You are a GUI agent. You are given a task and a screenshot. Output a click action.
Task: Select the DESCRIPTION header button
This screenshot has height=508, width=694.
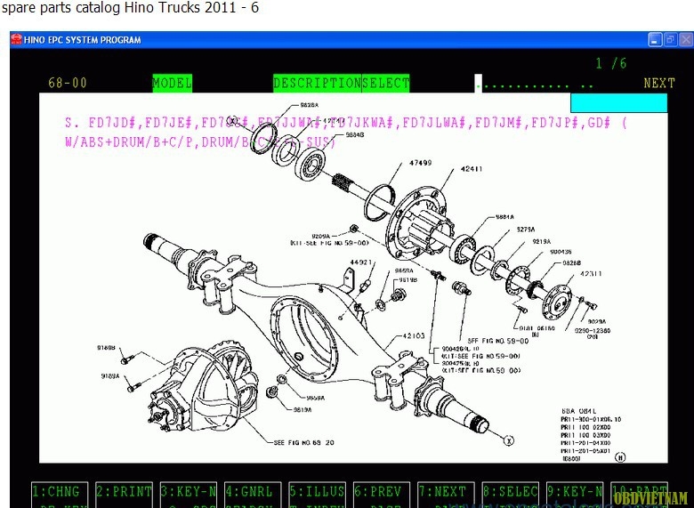(317, 84)
